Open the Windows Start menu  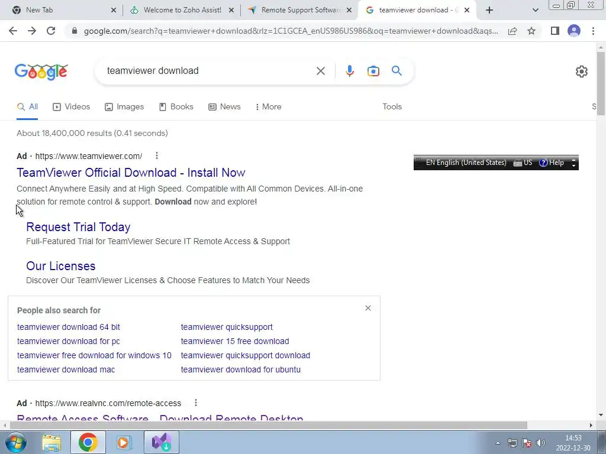[16, 442]
